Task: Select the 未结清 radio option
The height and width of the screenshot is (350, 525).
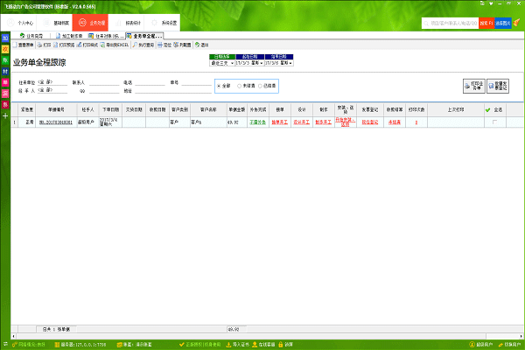Action: click(x=239, y=87)
